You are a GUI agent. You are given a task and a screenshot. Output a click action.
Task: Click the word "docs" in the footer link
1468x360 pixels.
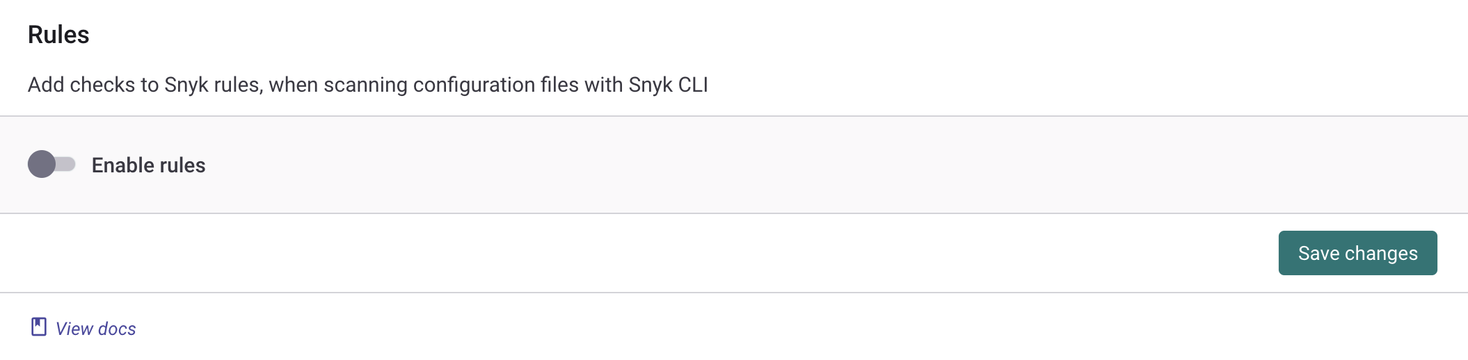point(117,329)
